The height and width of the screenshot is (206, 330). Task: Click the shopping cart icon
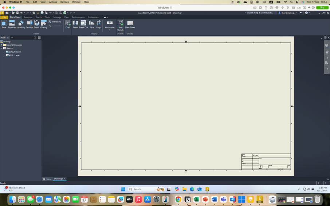300,13
